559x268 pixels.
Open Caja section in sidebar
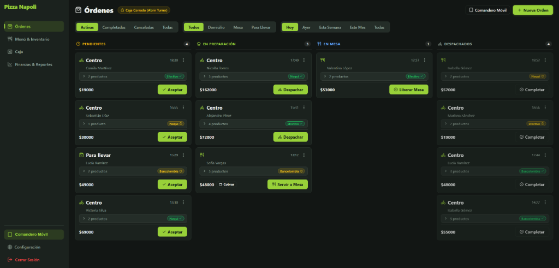click(x=34, y=52)
